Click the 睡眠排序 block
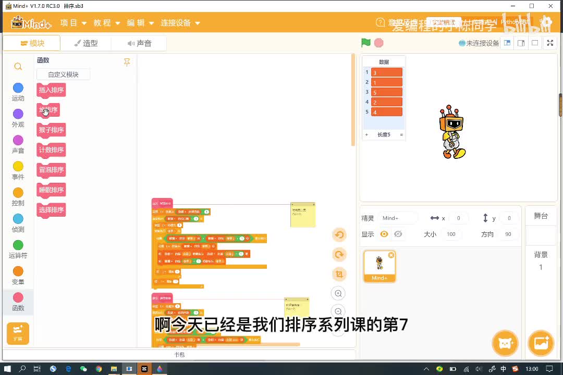This screenshot has height=375, width=563. point(51,190)
